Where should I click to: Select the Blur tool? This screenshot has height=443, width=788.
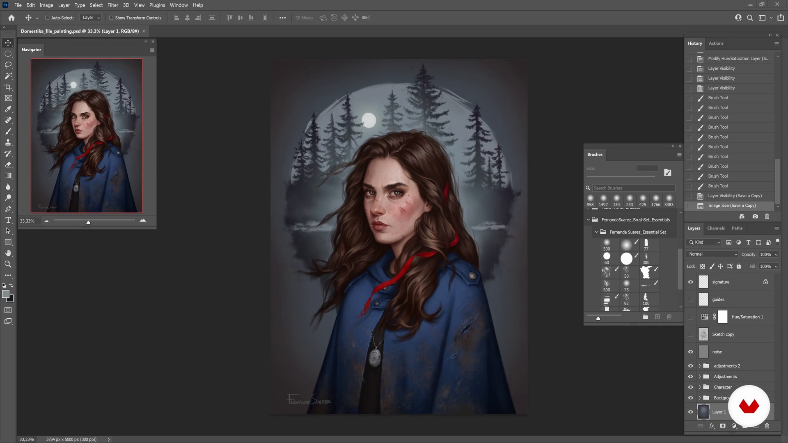click(x=8, y=187)
